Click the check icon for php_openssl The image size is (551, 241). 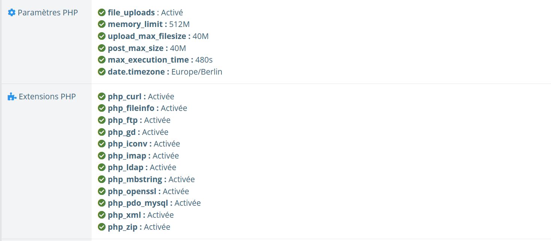101,192
